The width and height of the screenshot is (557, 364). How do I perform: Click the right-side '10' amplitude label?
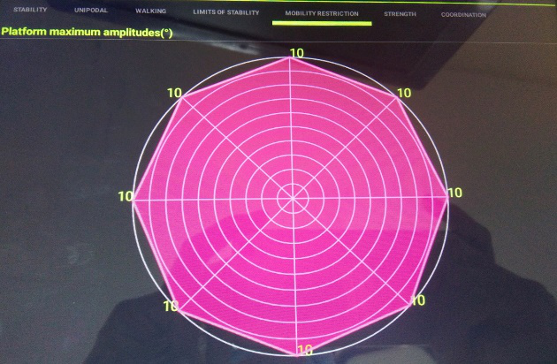(x=454, y=193)
